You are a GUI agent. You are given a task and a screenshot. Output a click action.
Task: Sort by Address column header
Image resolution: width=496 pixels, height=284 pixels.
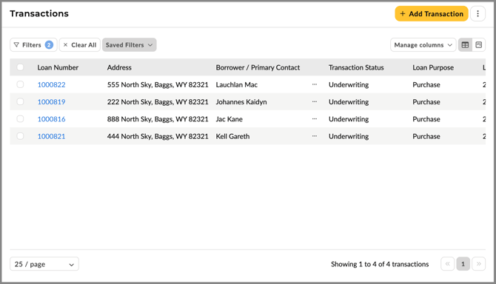click(119, 67)
